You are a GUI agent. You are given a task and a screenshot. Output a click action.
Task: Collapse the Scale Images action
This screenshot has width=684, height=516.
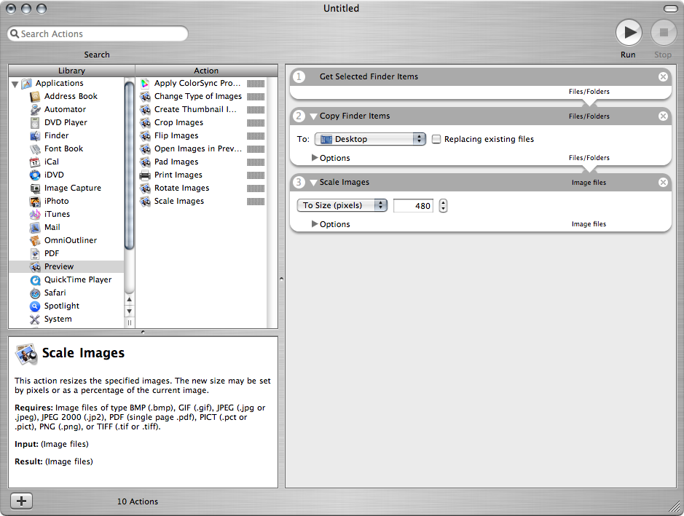pos(313,183)
